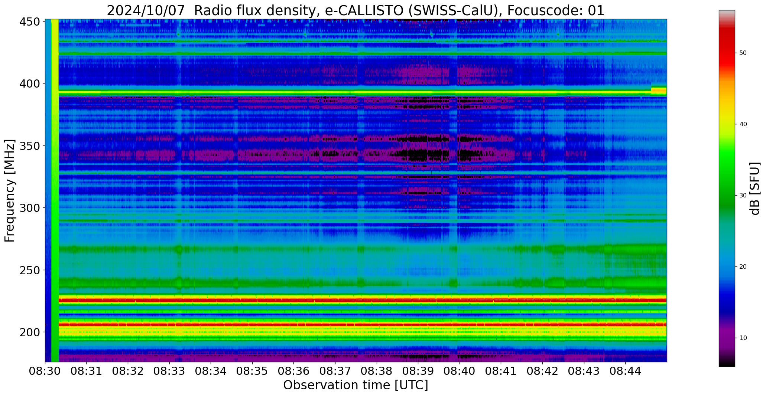Click the colorbar tick label 10
Image resolution: width=766 pixels, height=396 pixels.
[x=743, y=338]
